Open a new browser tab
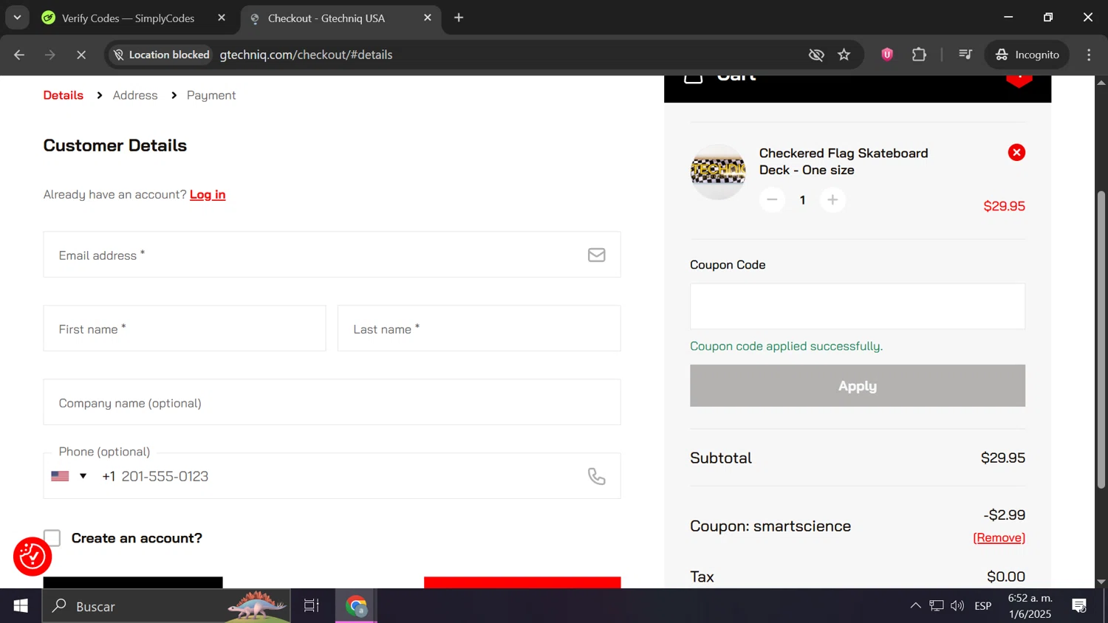Image resolution: width=1108 pixels, height=623 pixels. coord(459,18)
